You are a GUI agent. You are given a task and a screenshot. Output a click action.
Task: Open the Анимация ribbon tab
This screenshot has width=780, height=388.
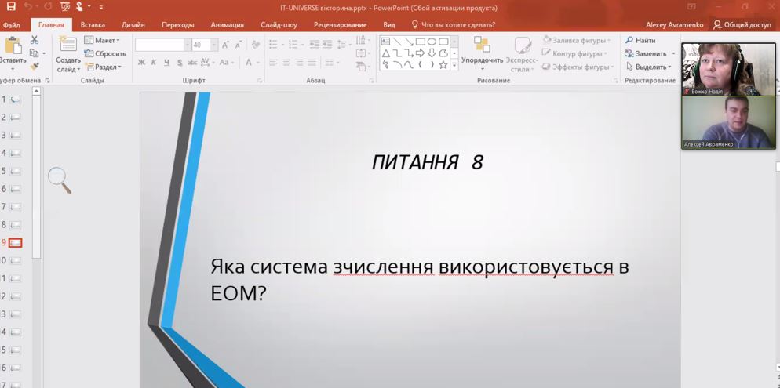(x=227, y=25)
